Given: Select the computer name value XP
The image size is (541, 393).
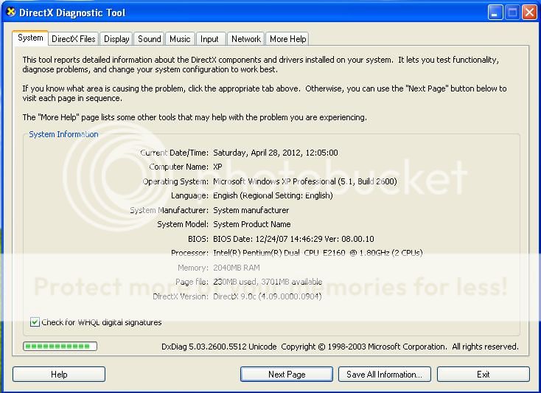Looking at the screenshot, I should click(217, 167).
